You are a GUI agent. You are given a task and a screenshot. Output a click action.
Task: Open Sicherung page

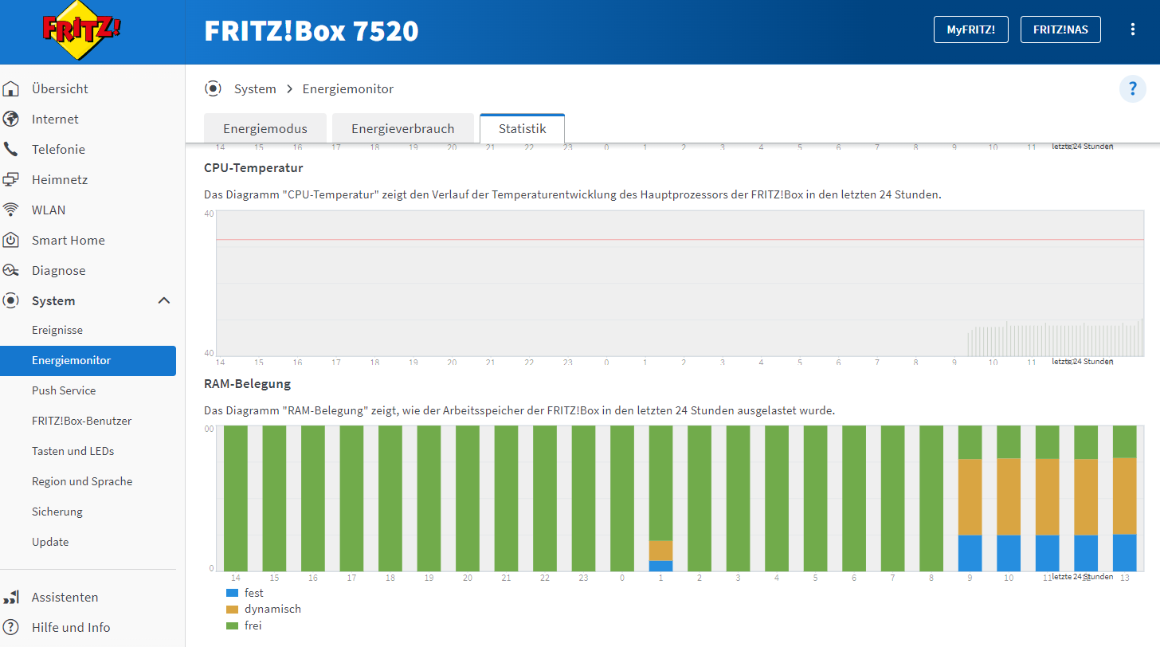click(57, 512)
